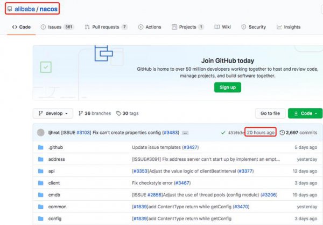This screenshot has width=323, height=225.
Task: Click the green commit status checkmark
Action: click(223, 133)
